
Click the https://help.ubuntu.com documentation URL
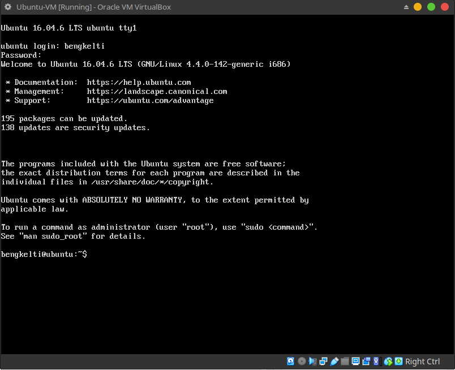[139, 83]
